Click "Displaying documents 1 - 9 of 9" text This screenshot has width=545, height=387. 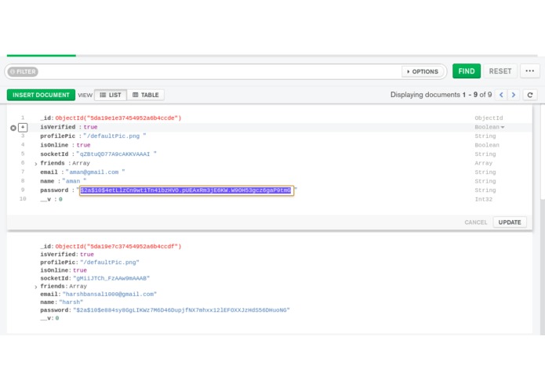pos(441,95)
